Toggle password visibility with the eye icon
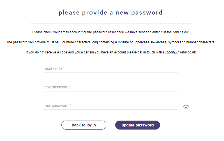Viewport: 224px width, 141px height. pyautogui.click(x=186, y=107)
